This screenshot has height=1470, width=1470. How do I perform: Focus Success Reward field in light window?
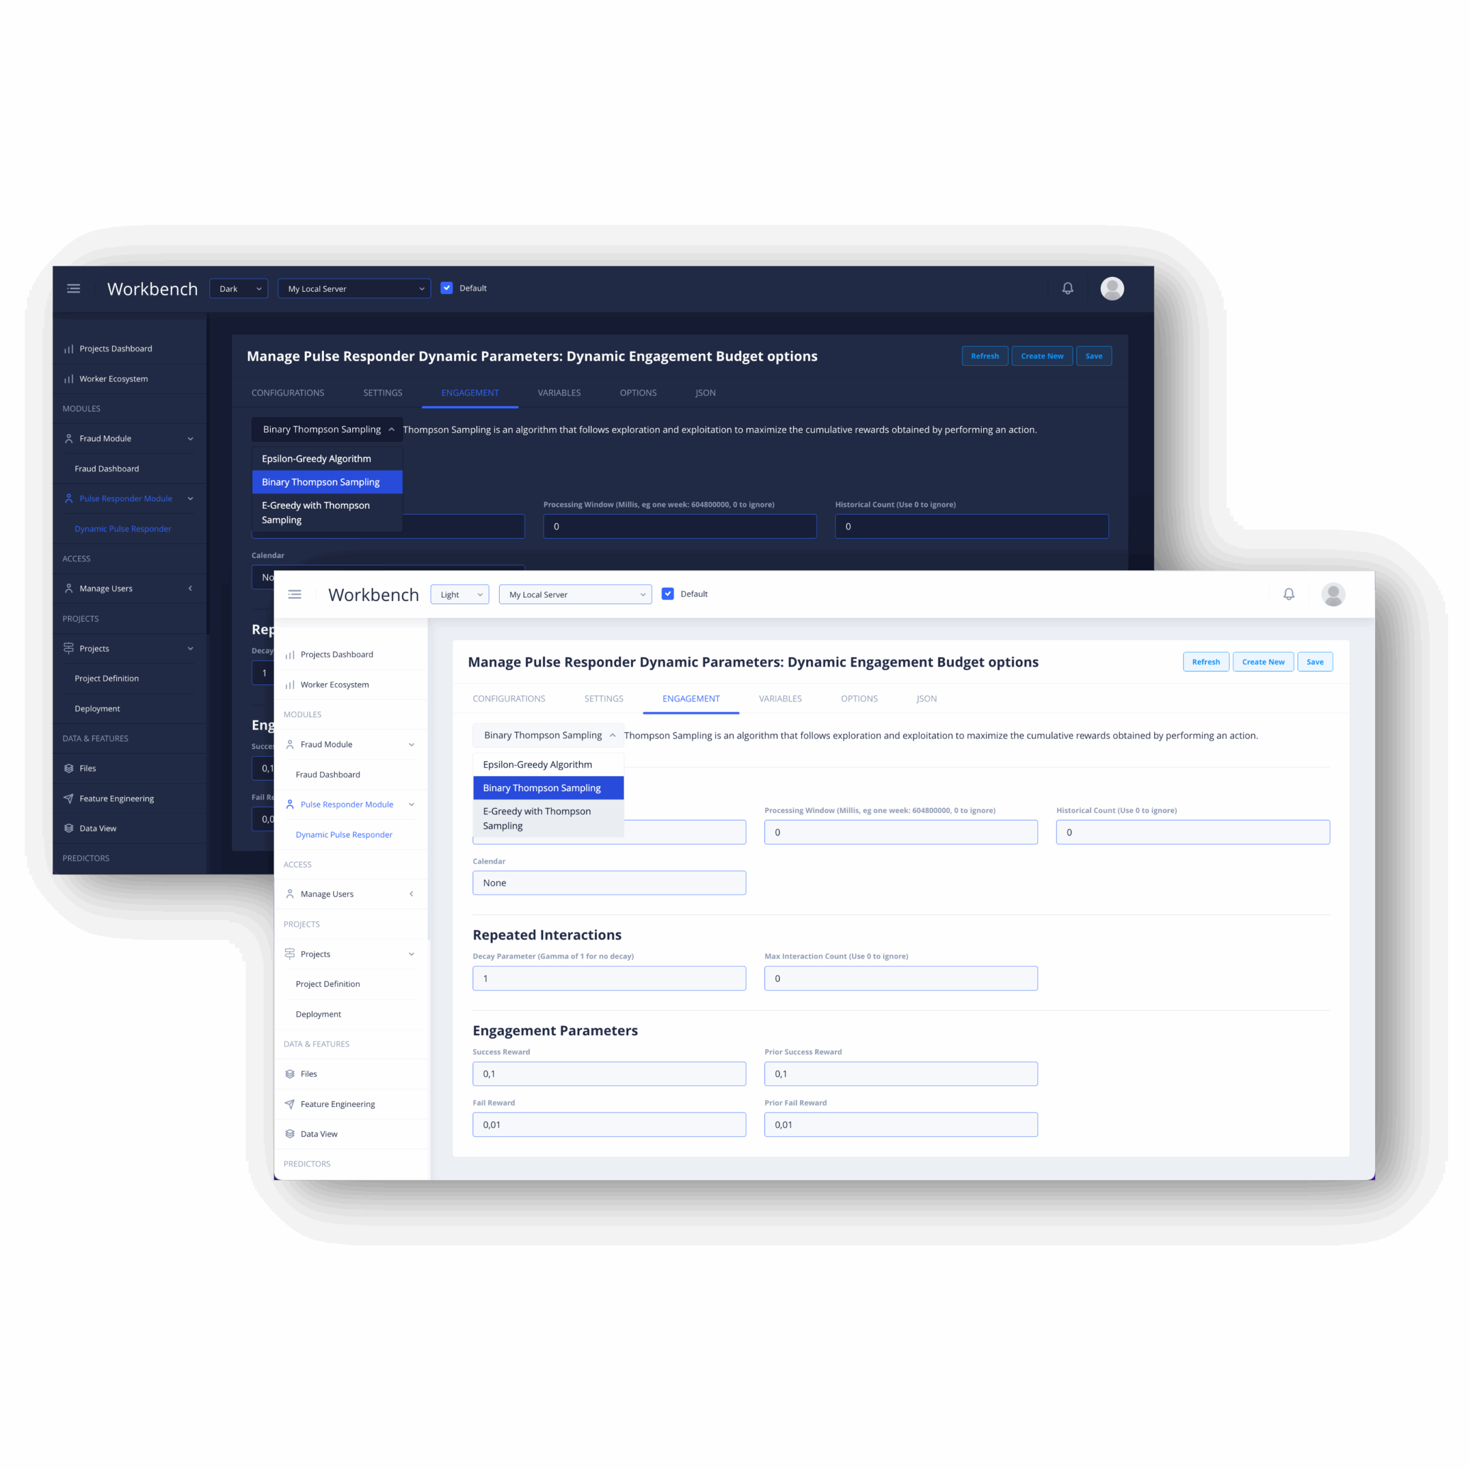[x=609, y=1074]
